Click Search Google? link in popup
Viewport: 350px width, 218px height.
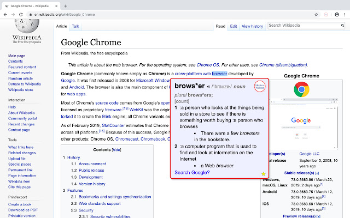point(192,173)
